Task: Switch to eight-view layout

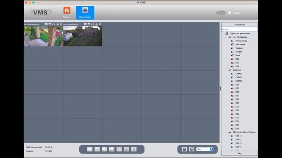Action: [x=111, y=149]
